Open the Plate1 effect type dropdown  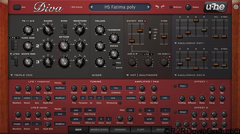183,86
